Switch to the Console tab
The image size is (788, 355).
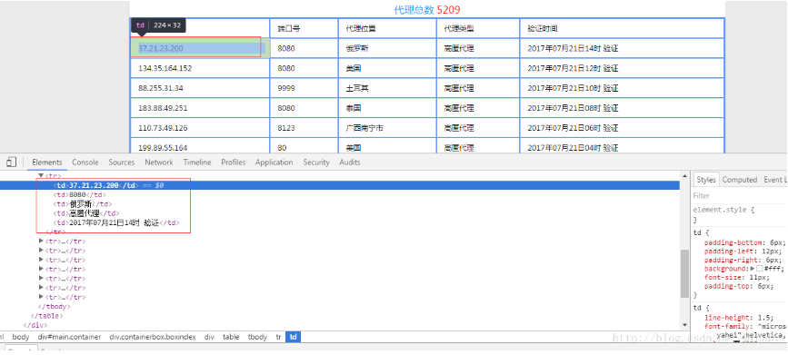click(85, 163)
